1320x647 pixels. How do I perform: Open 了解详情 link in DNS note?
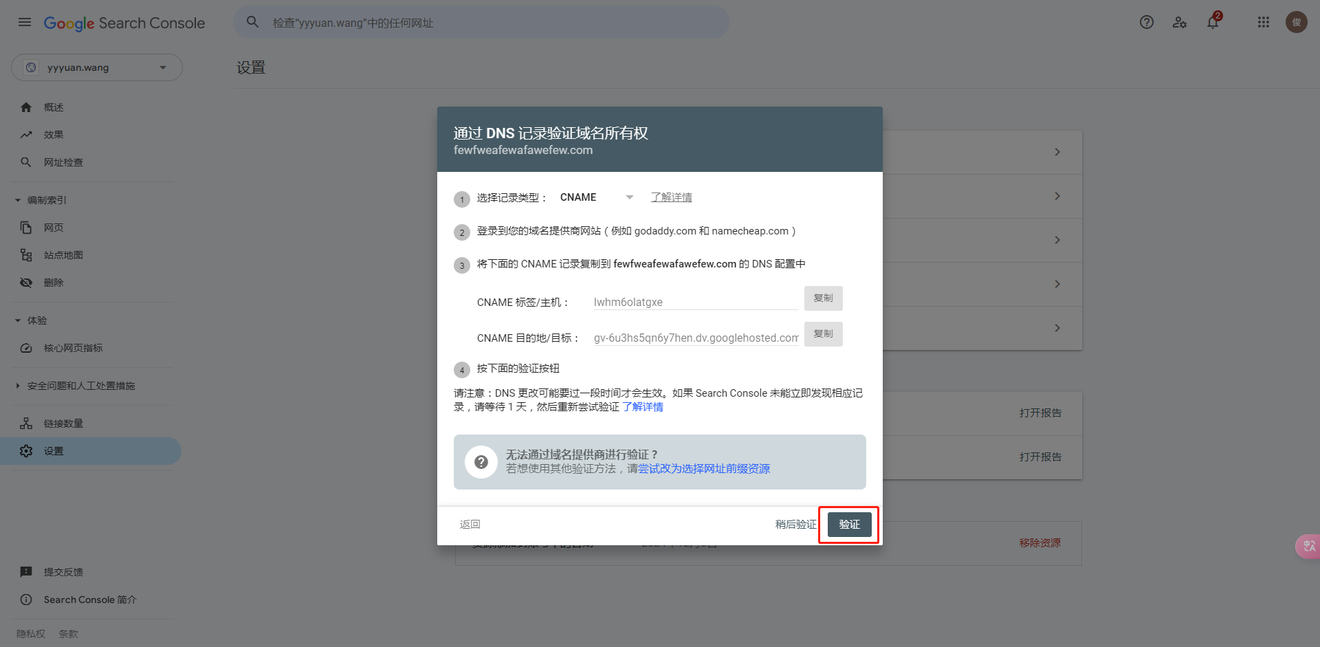point(643,407)
